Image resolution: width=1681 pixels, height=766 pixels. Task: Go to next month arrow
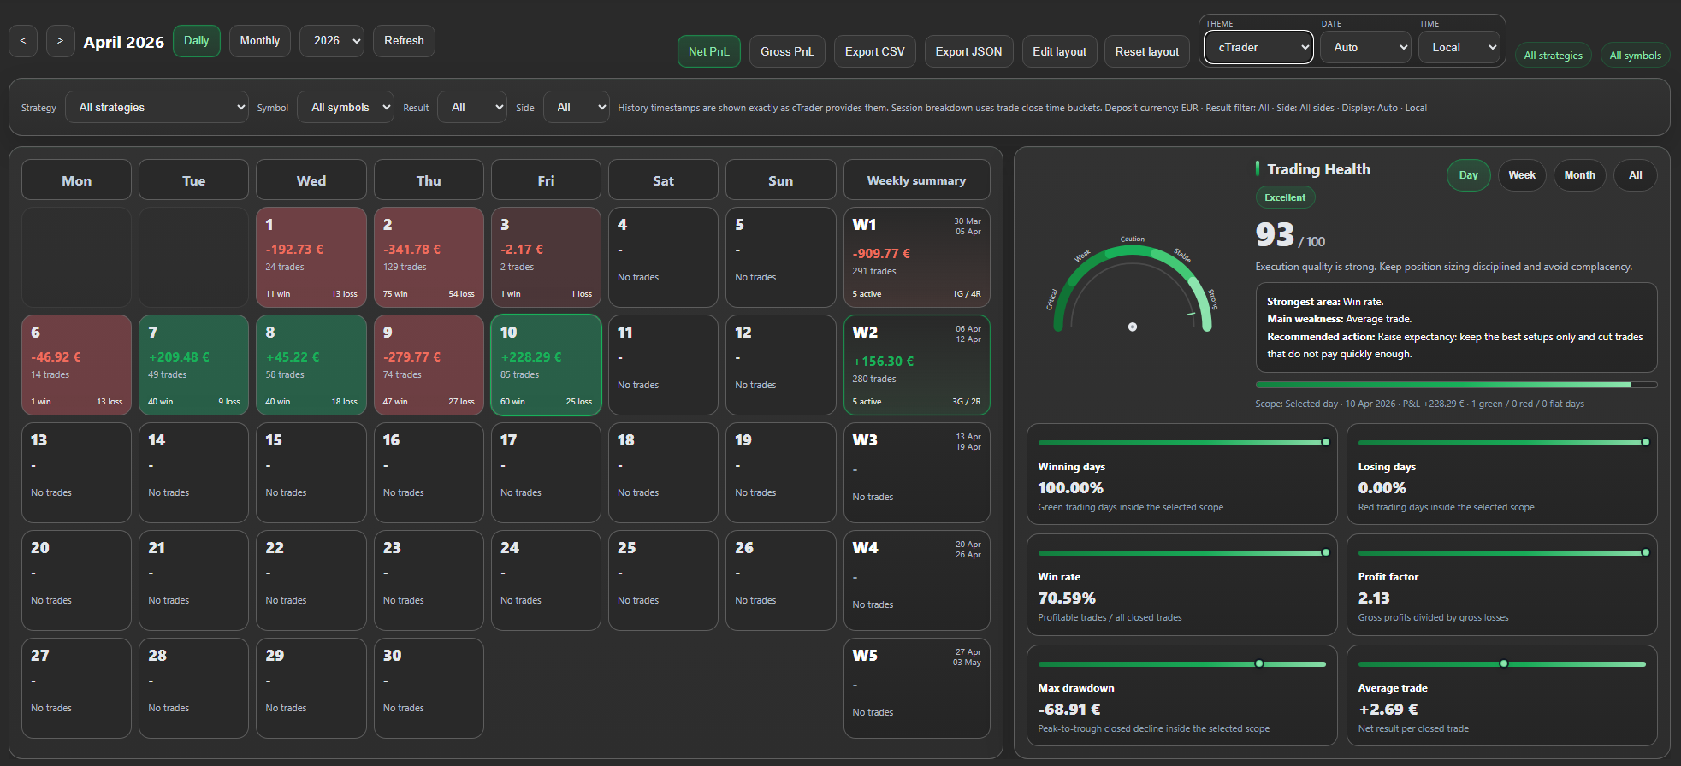point(60,41)
